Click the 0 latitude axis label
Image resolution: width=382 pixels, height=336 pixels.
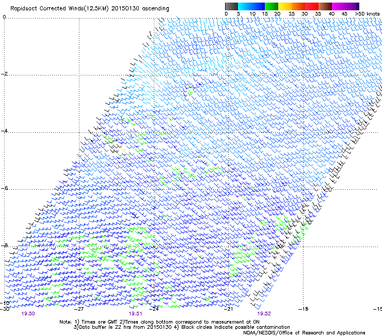[4, 17]
